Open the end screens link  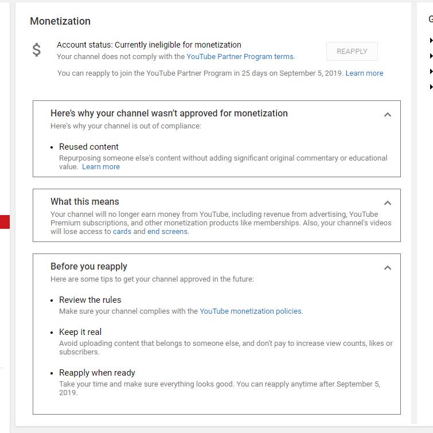[167, 232]
